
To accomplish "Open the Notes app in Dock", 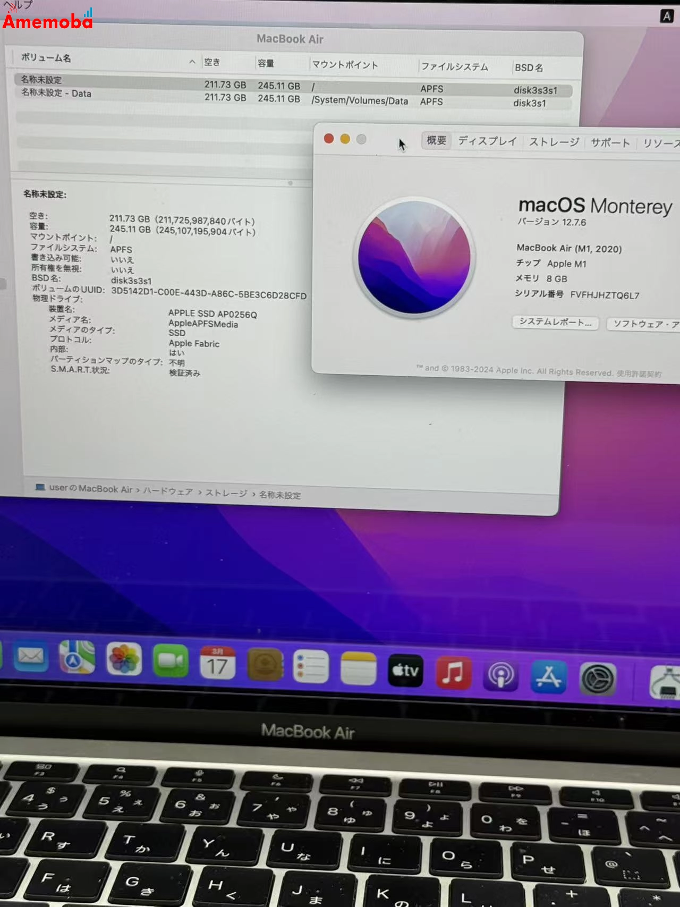I will click(358, 668).
